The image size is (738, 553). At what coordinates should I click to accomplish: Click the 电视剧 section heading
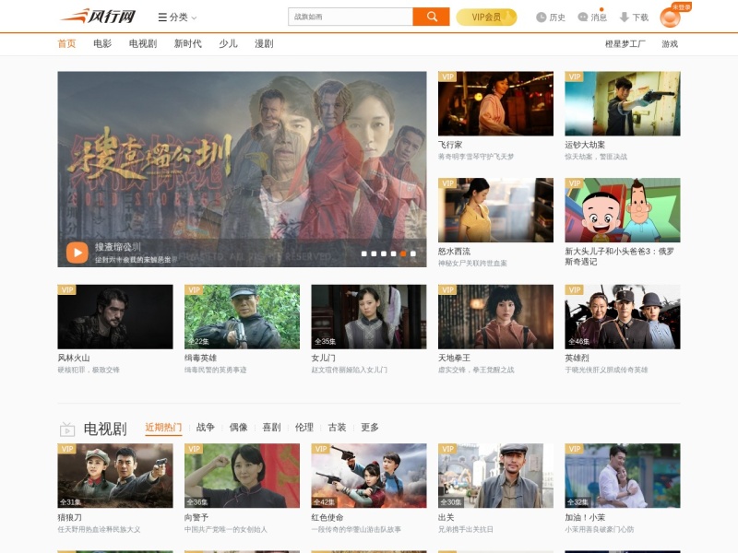(x=105, y=429)
